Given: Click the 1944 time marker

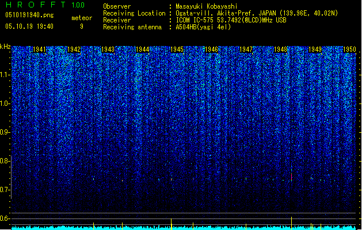Looking at the screenshot, I should pyautogui.click(x=143, y=49).
